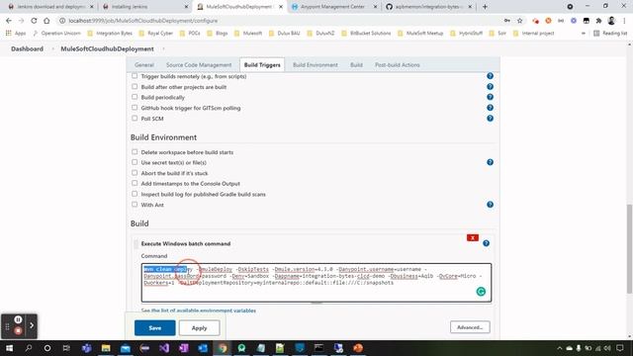Image resolution: width=633 pixels, height=356 pixels.
Task: Open the Source Code Management tab
Action: [x=199, y=65]
